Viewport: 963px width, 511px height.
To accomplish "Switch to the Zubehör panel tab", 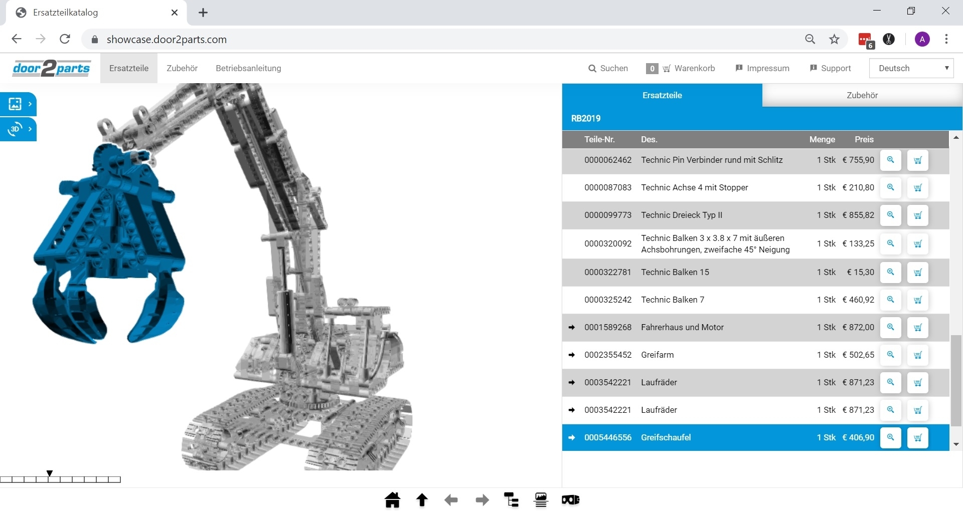I will point(862,95).
